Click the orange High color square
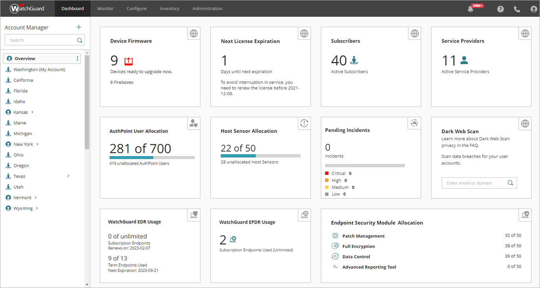This screenshot has width=540, height=288. tap(327, 180)
